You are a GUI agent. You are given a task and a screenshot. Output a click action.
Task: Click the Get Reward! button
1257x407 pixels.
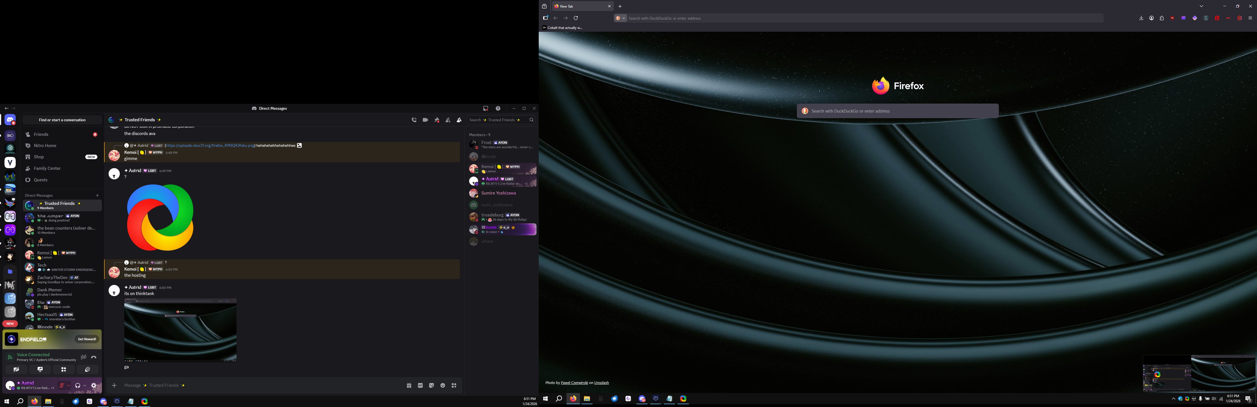[87, 339]
